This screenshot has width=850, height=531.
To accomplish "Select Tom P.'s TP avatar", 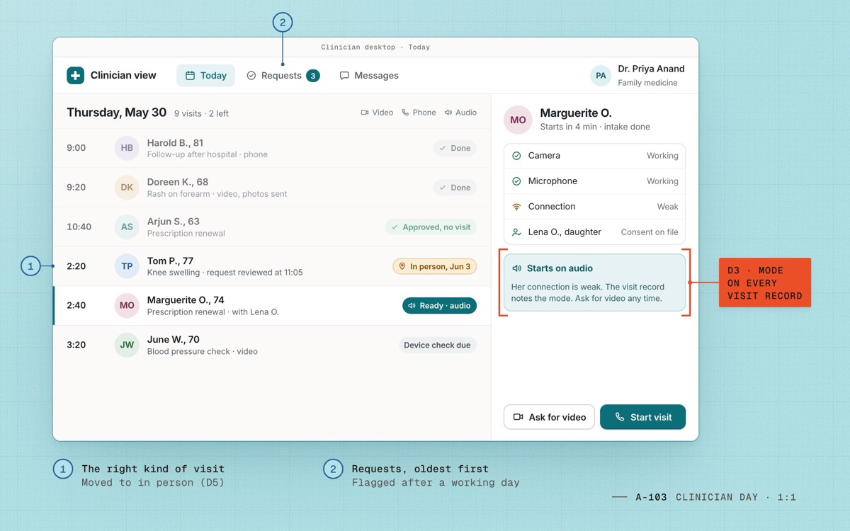I will click(x=127, y=266).
